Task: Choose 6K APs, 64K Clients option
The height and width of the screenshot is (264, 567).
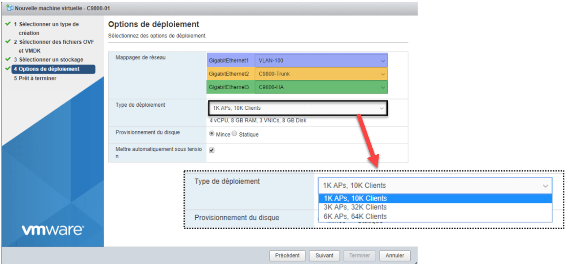Action: tap(355, 216)
